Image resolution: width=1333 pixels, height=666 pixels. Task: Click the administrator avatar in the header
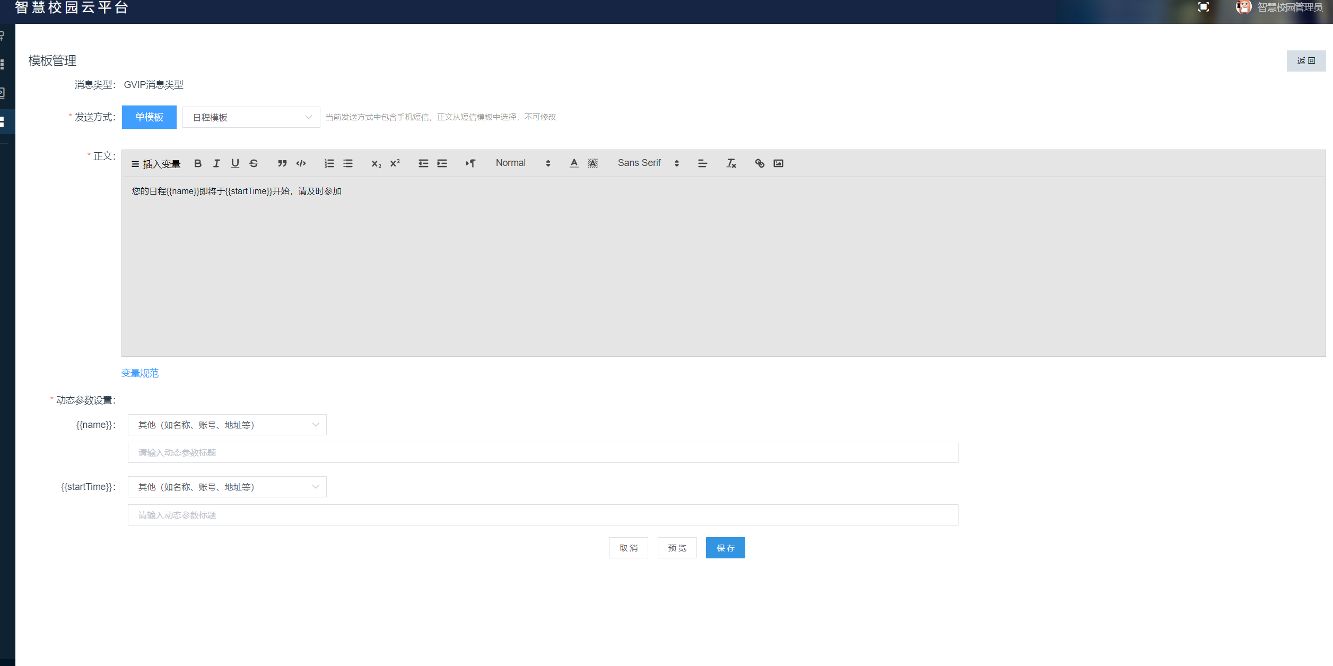1243,7
